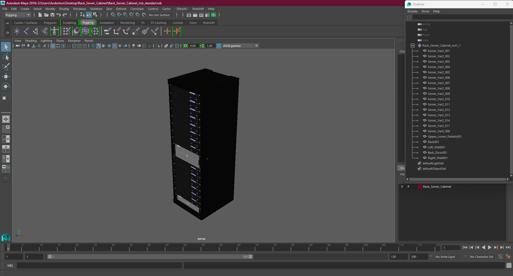Click the IPR render icon

(201, 15)
